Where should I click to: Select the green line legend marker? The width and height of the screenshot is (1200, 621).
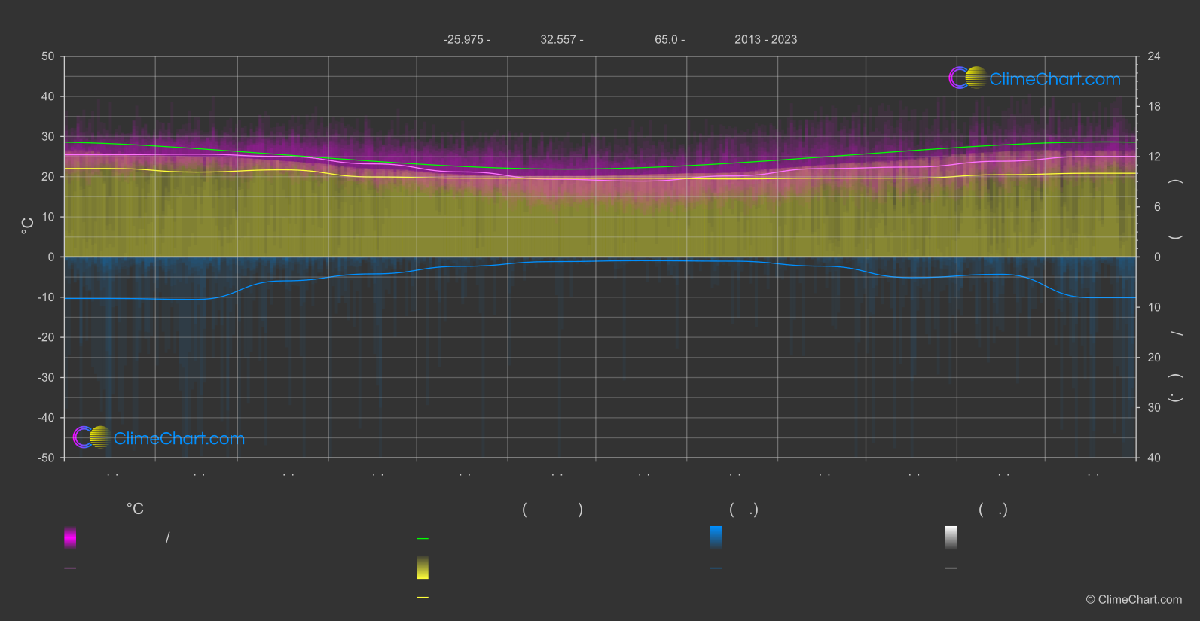pyautogui.click(x=423, y=539)
